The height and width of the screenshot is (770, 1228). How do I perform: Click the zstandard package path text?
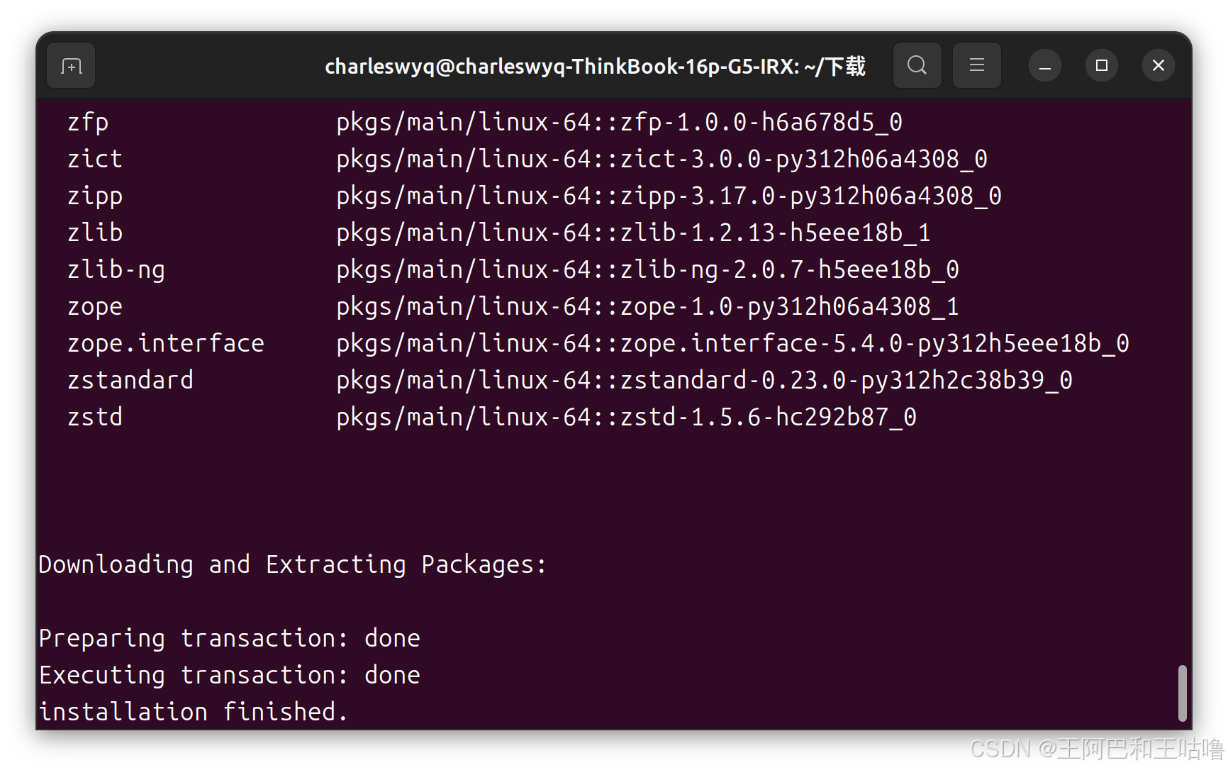[704, 379]
